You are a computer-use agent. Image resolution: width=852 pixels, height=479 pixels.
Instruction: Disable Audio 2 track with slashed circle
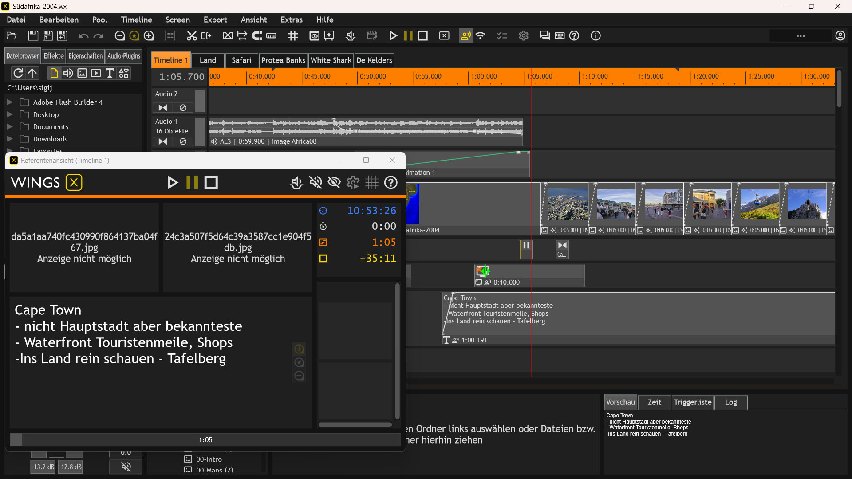pos(183,108)
